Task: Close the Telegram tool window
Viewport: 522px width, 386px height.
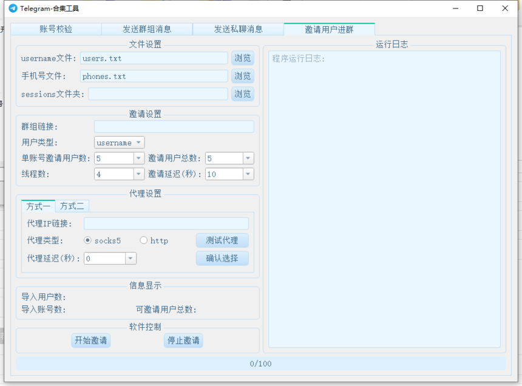Action: tap(505, 8)
